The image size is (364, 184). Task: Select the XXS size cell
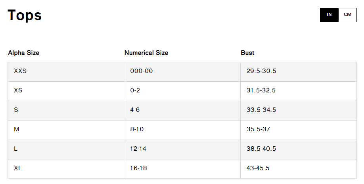tap(66, 72)
